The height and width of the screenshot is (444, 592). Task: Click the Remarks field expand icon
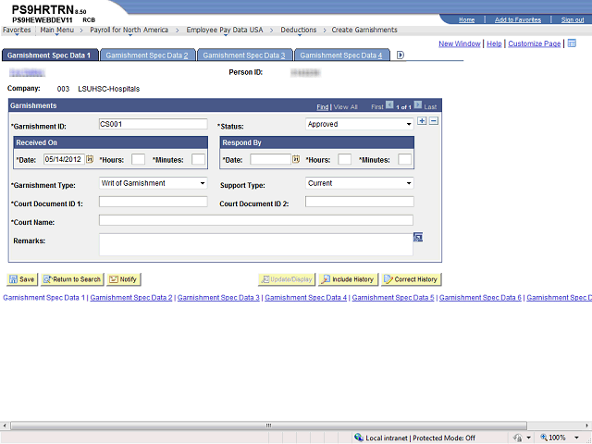418,238
